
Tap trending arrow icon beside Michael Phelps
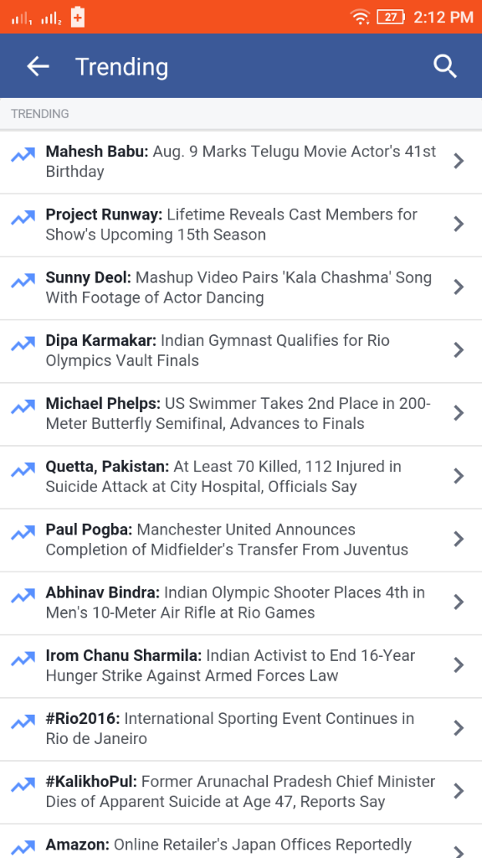[x=23, y=406]
